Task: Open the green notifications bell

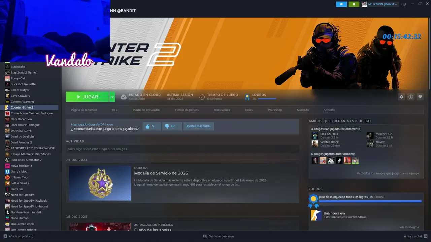Action: click(354, 4)
